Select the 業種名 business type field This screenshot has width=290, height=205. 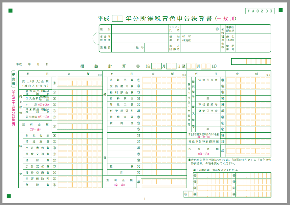[123, 47]
